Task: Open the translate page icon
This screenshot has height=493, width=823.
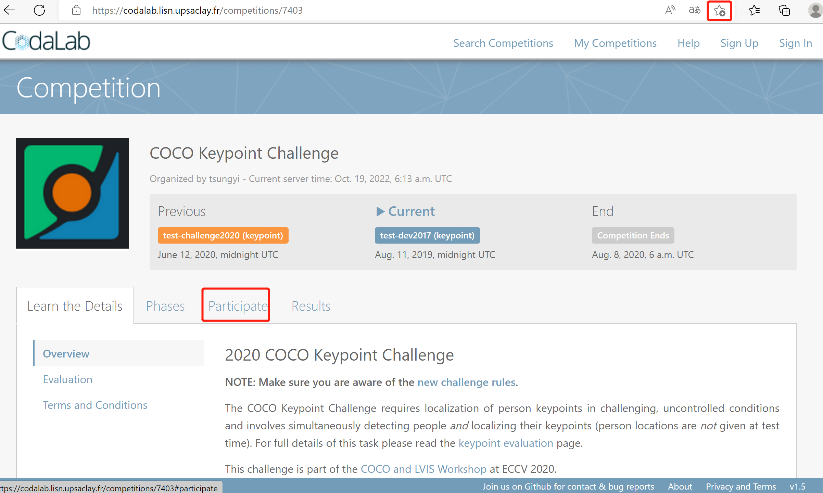Action: 694,10
